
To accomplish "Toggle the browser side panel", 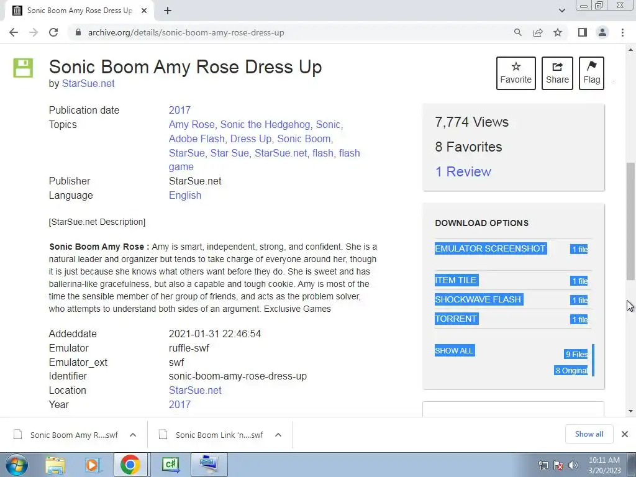I will click(583, 32).
